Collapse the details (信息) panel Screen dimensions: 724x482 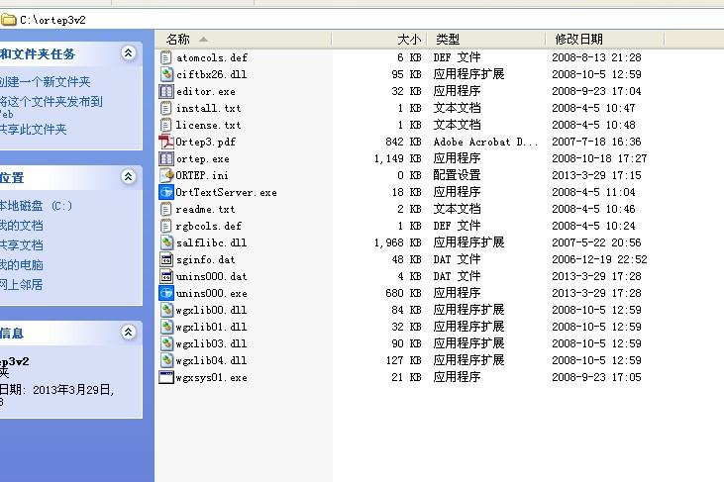point(129,332)
